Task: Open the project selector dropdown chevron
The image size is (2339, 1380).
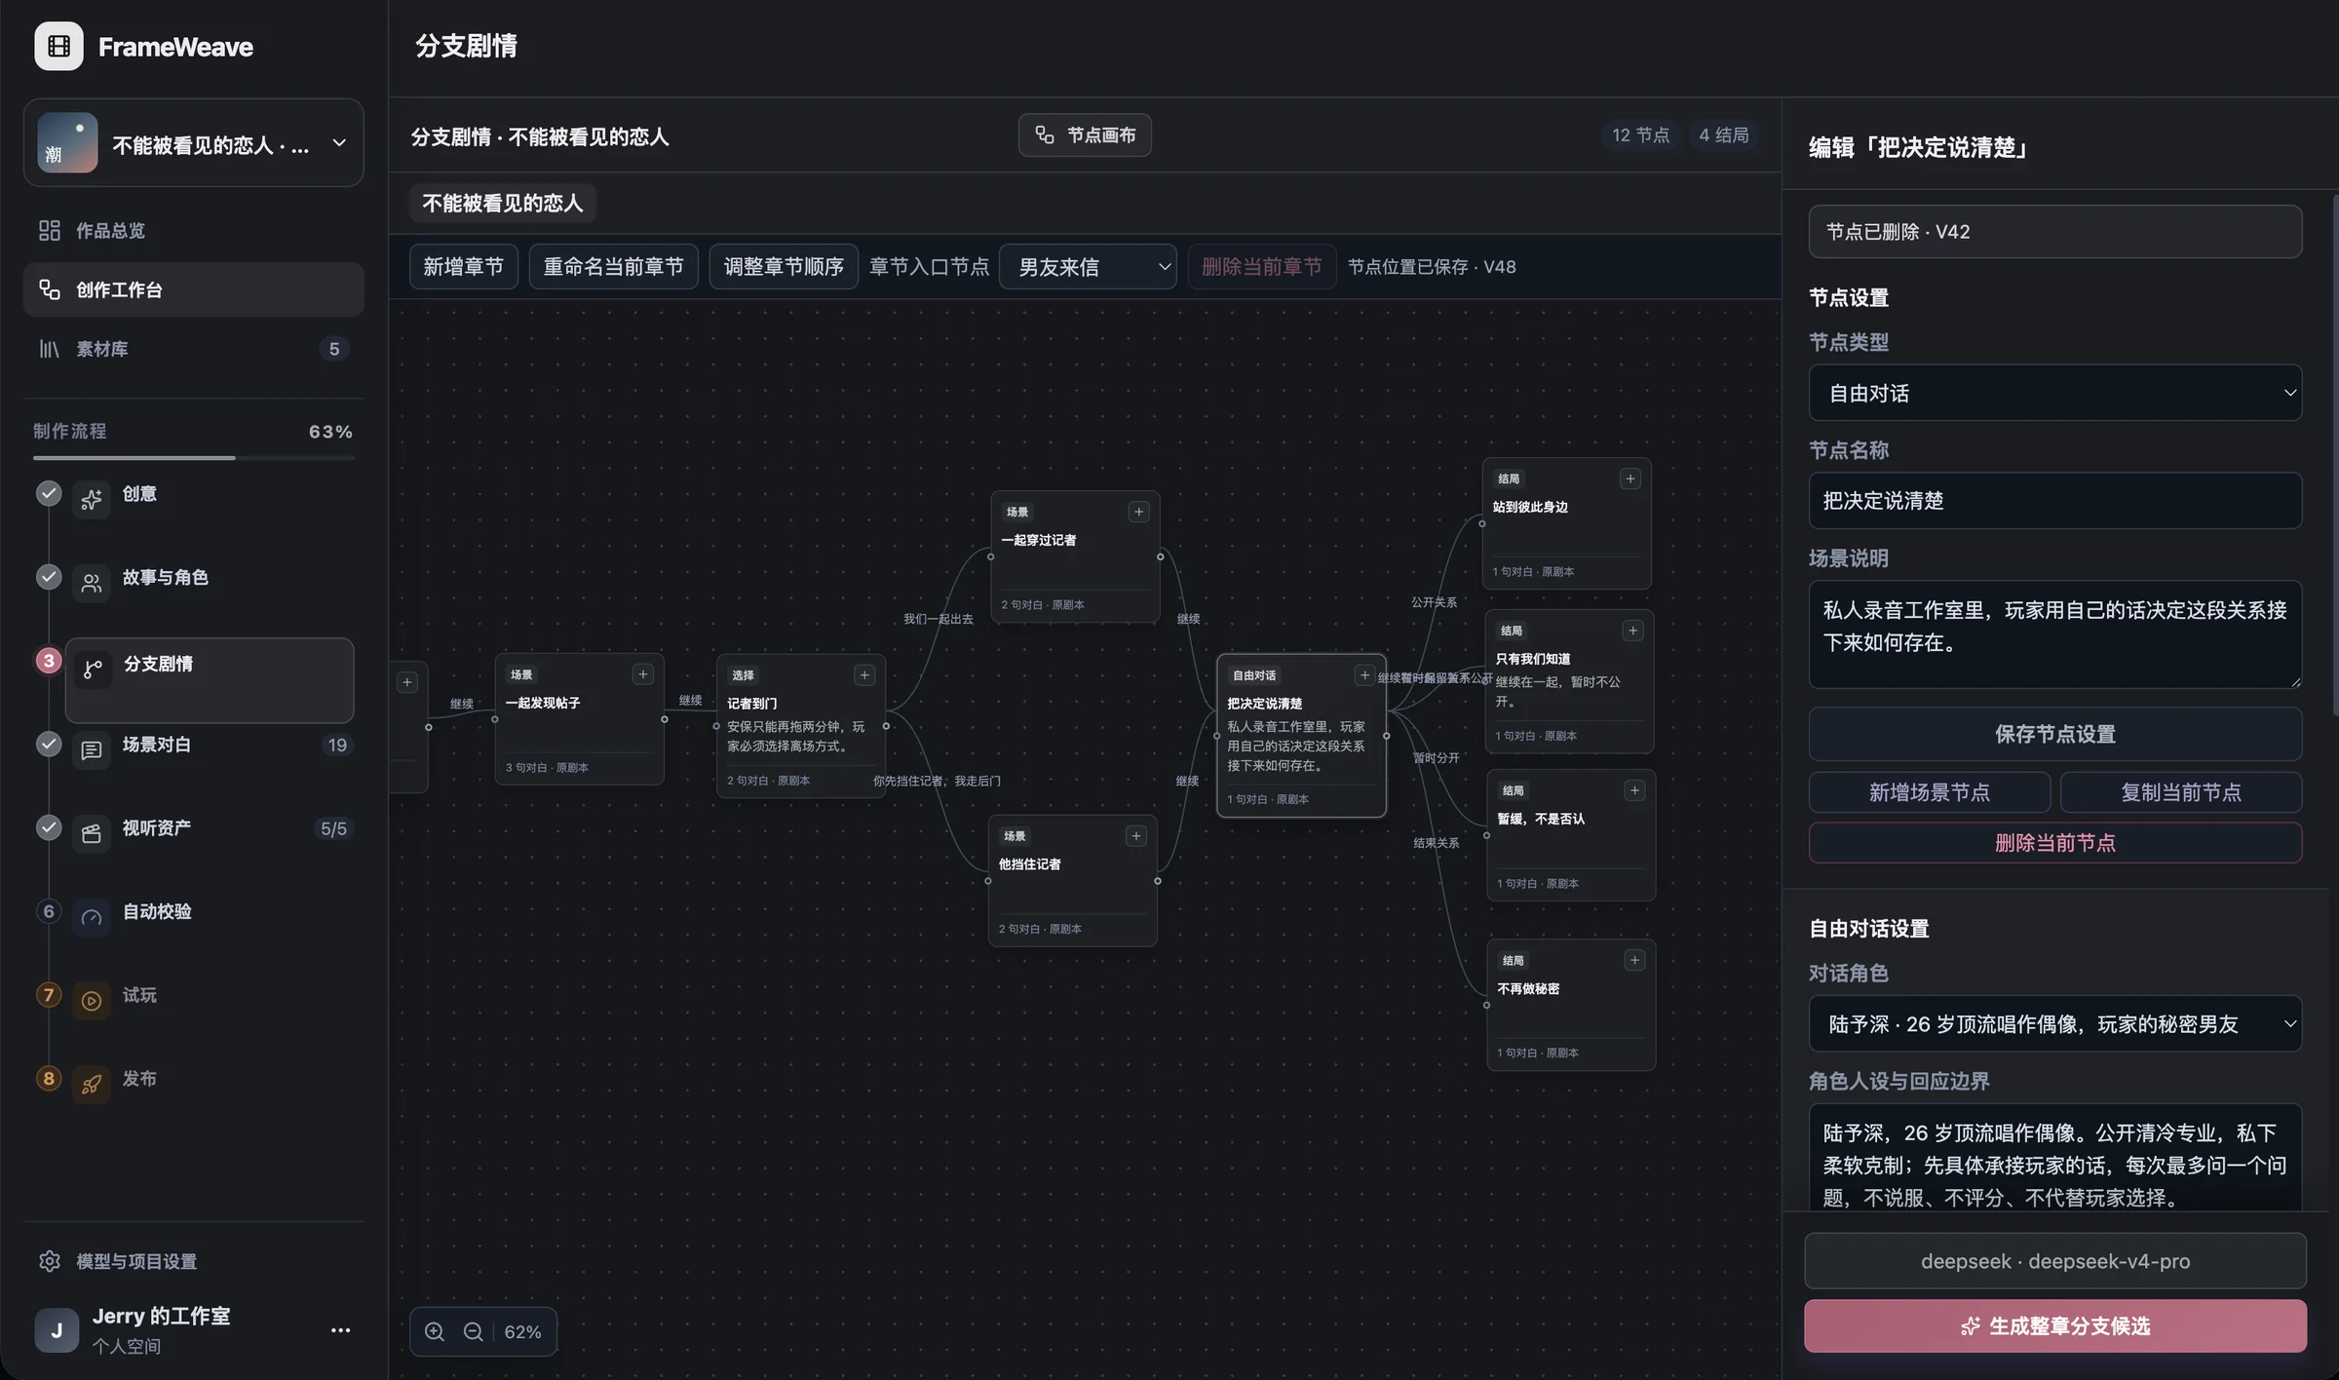Action: tap(339, 143)
